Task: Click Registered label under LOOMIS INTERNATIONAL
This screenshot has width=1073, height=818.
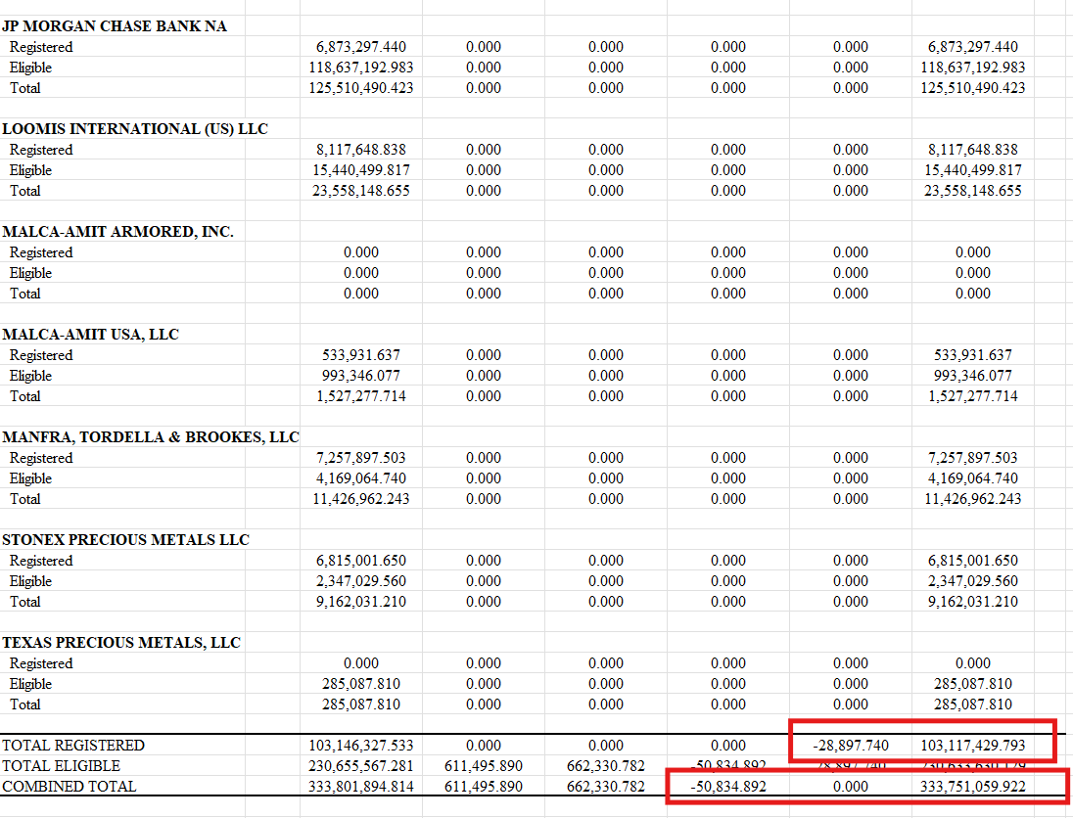Action: 41,149
